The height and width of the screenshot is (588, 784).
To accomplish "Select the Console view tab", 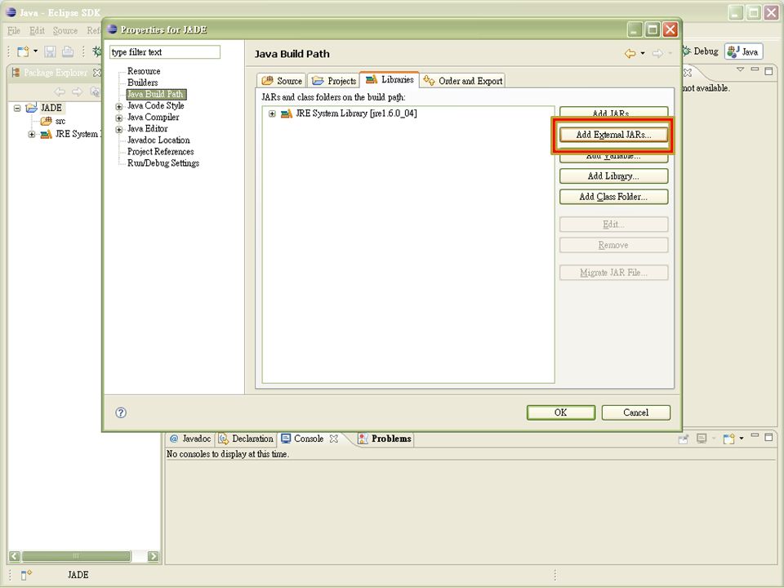I will pos(309,439).
